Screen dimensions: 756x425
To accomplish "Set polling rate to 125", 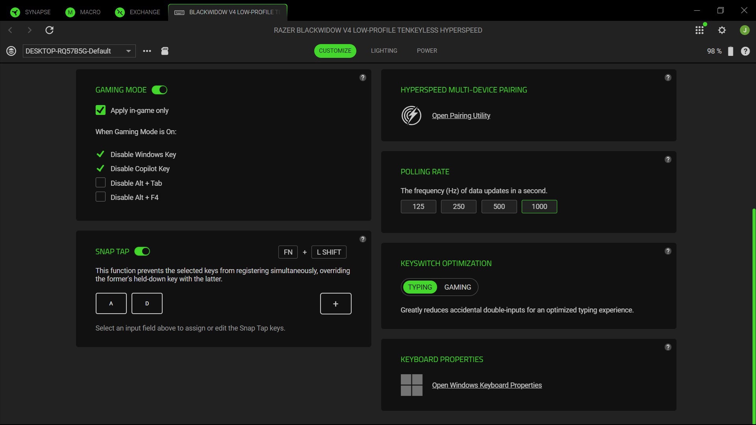I will (x=419, y=207).
